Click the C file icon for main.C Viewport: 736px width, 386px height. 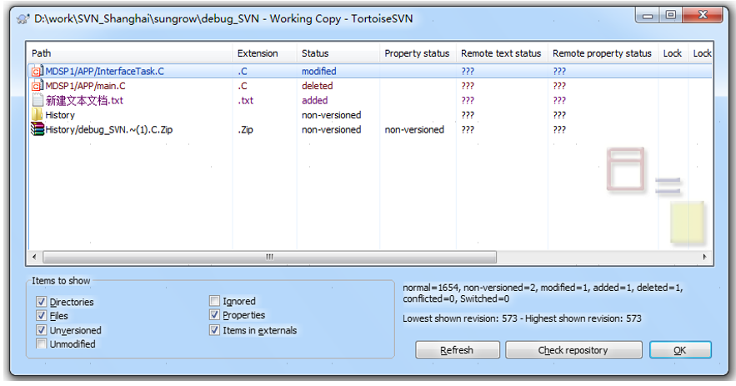37,86
